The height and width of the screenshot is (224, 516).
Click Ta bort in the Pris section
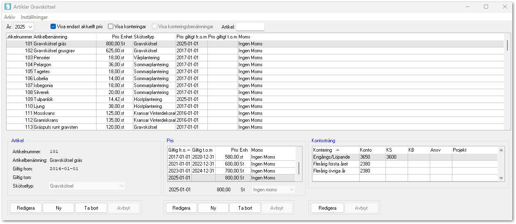point(245,208)
